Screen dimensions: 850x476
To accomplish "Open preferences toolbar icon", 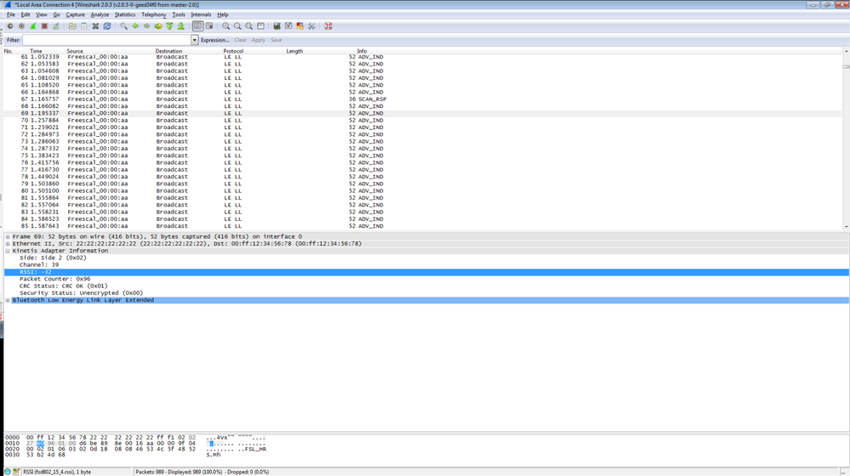I will pos(311,26).
